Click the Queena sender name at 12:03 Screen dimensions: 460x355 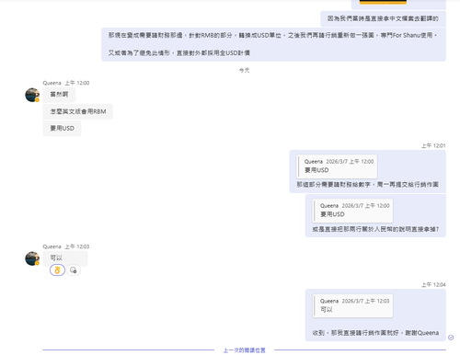click(52, 246)
